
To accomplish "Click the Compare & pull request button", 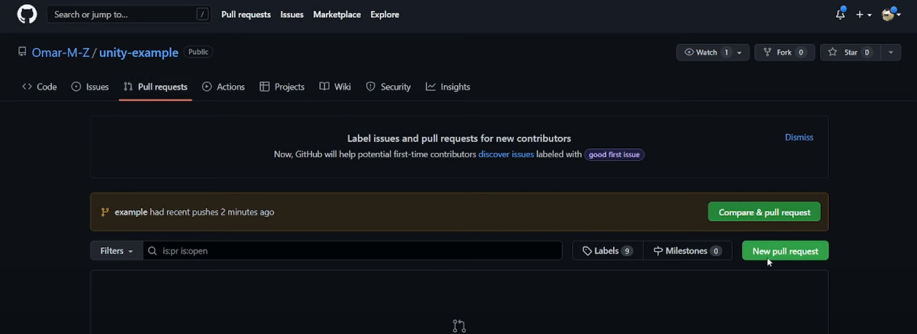I will (x=765, y=212).
